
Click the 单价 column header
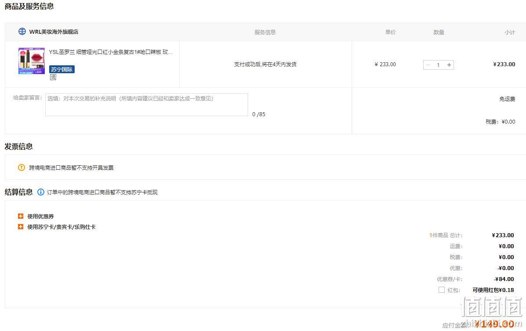pos(390,32)
